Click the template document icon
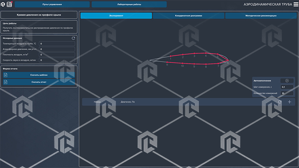The width and height of the screenshot is (299, 168). [5, 75]
